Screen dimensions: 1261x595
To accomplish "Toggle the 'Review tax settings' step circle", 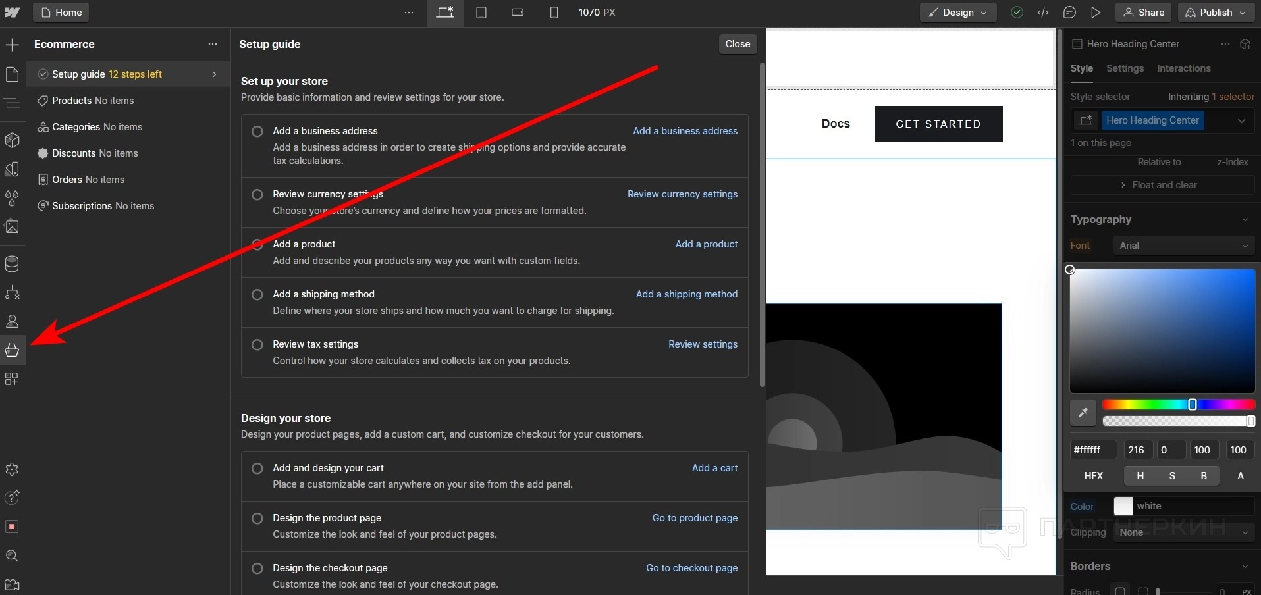I will pos(257,345).
